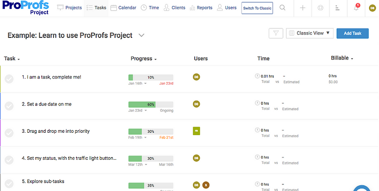
Task: Open the Classic View dropdown
Action: click(x=309, y=33)
